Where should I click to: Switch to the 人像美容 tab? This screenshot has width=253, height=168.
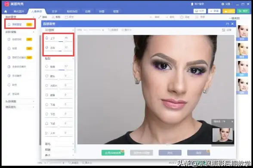37,12
